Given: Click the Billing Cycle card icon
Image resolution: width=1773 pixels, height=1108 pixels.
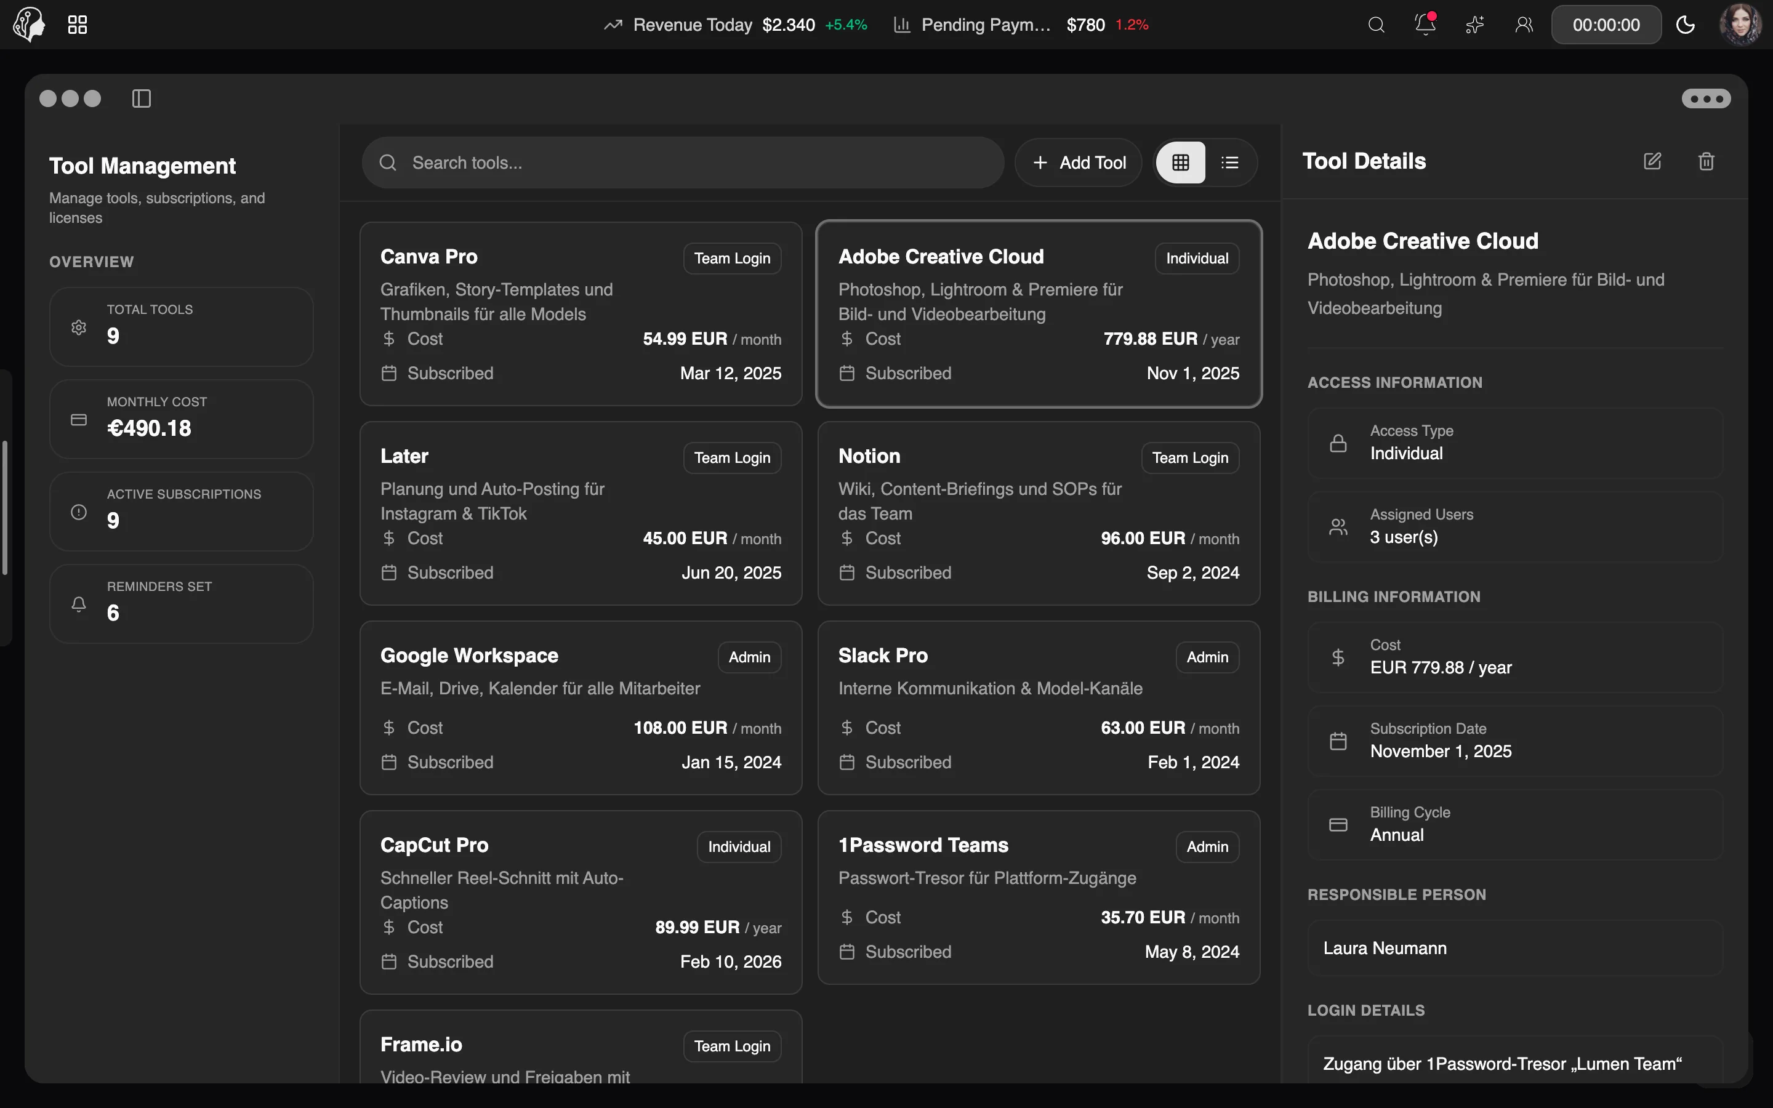Looking at the screenshot, I should click(1338, 824).
